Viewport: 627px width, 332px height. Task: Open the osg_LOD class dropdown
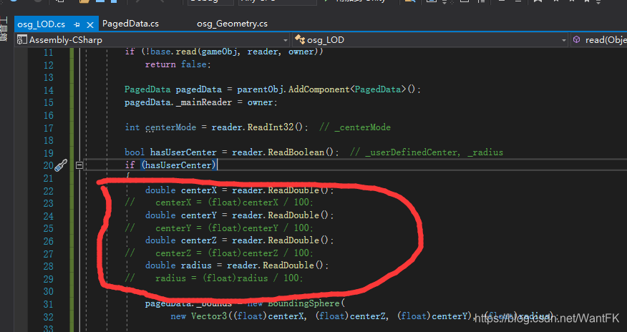click(563, 40)
